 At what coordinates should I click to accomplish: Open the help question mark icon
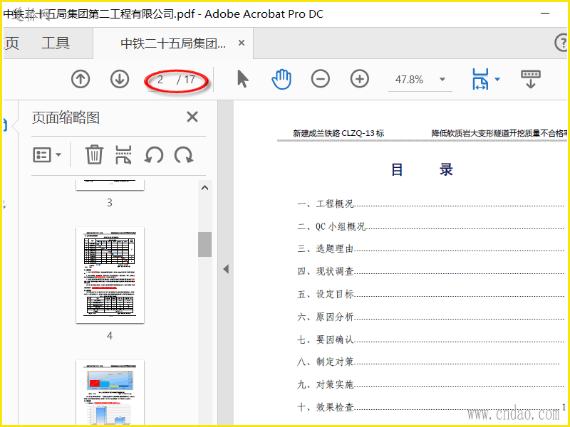click(561, 43)
